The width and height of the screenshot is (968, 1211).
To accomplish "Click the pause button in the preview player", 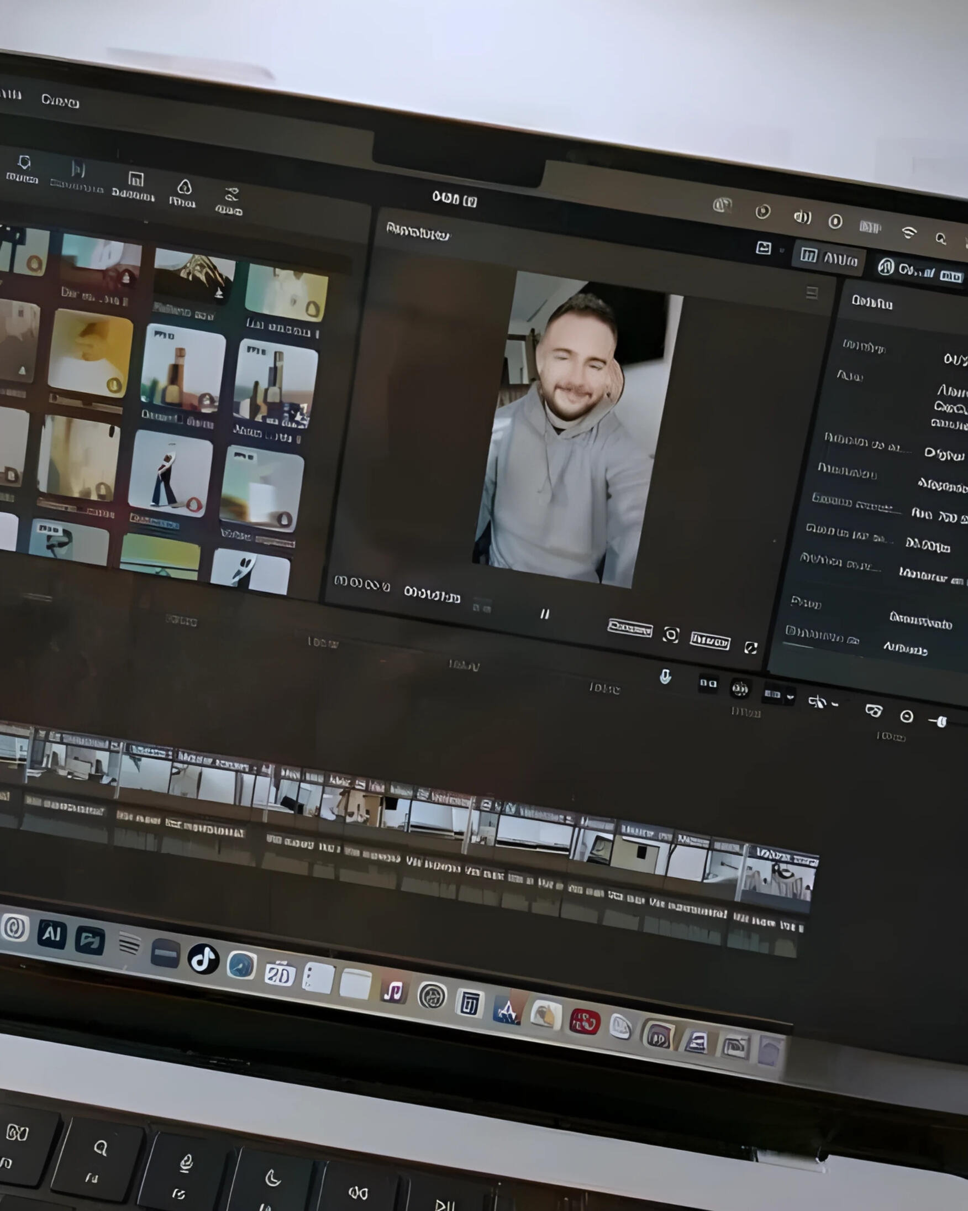I will 544,614.
